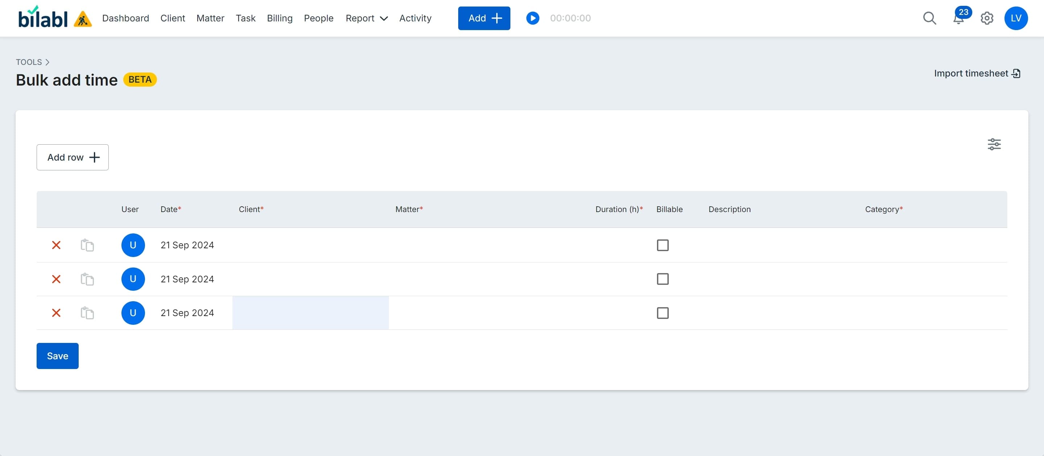Click Client cell in first row
The image size is (1044, 456).
point(310,245)
